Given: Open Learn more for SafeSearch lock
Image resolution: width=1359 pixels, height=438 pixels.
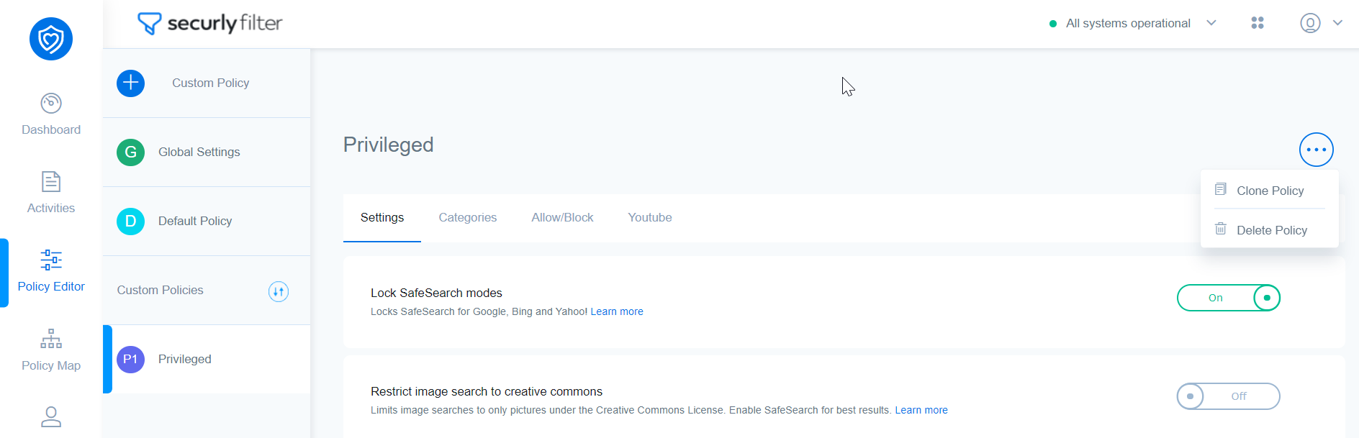Looking at the screenshot, I should point(617,311).
